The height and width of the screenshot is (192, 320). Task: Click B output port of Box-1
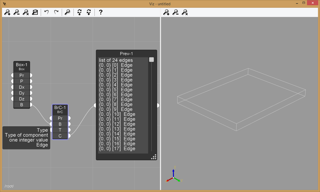(x=31, y=104)
